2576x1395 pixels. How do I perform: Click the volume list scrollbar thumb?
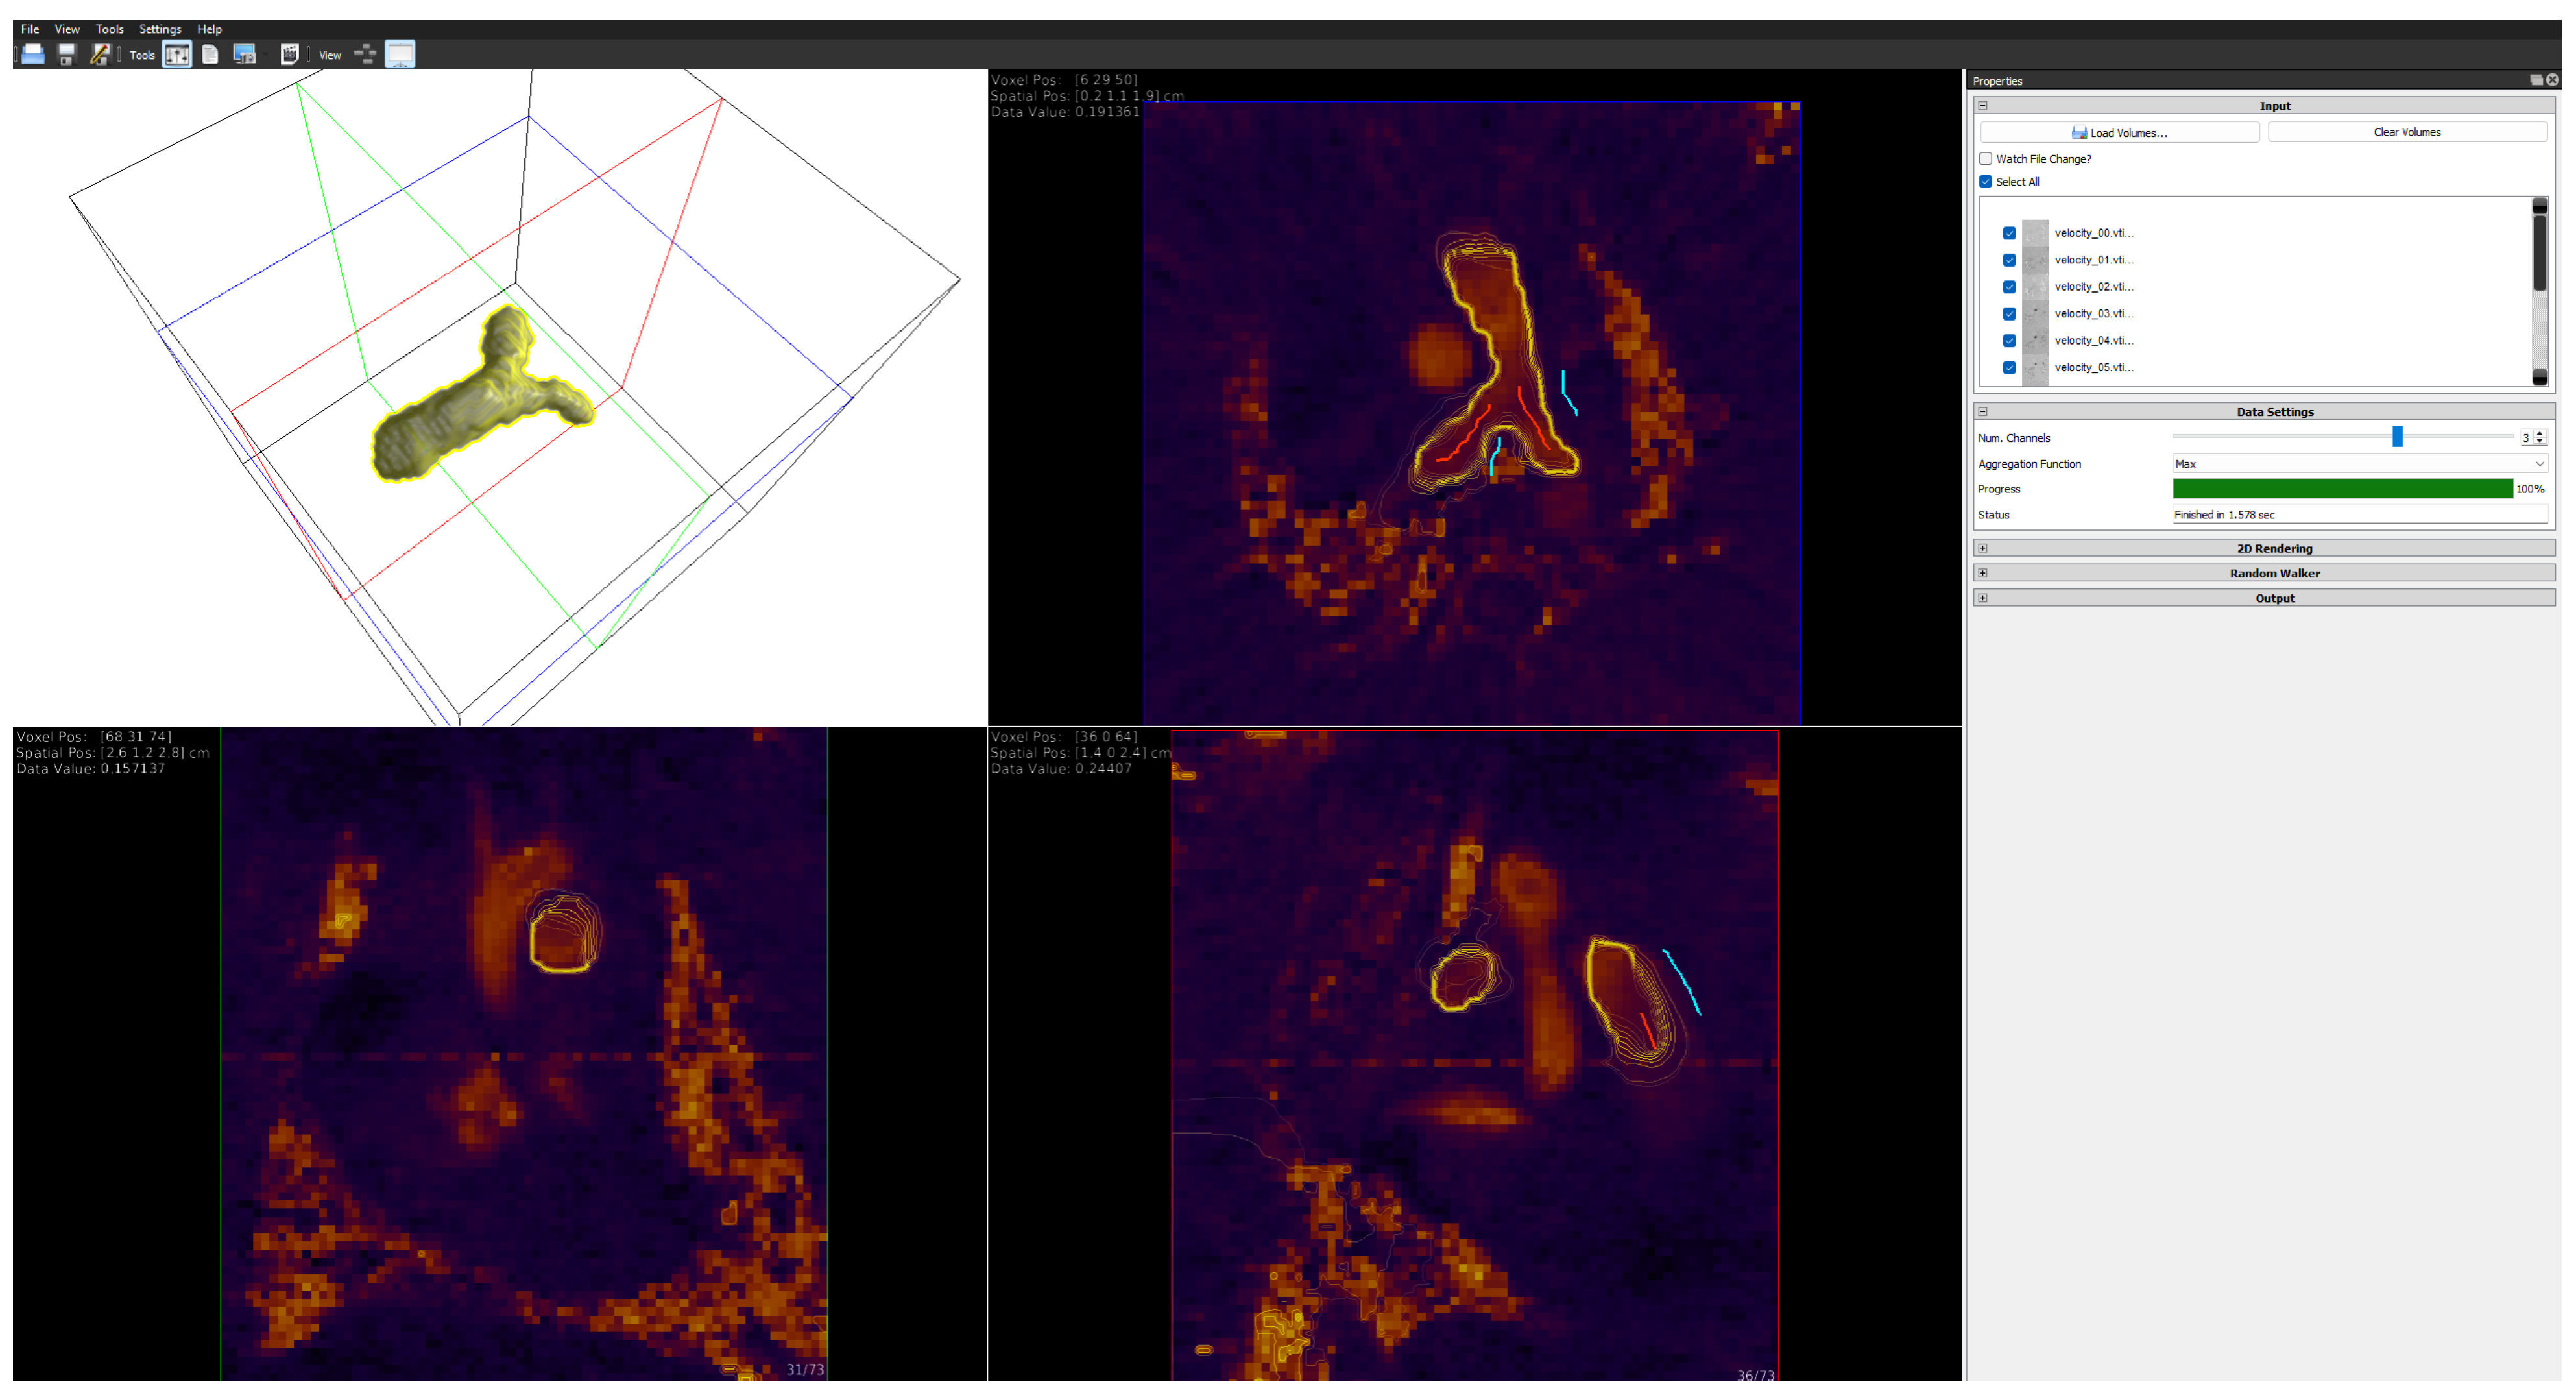point(2539,253)
